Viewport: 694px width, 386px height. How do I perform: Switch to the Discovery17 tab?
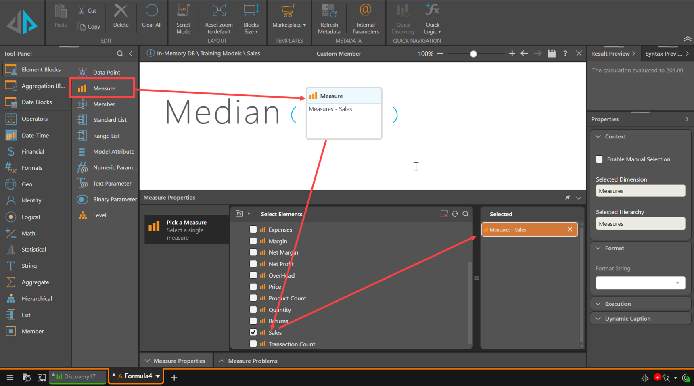tap(77, 377)
